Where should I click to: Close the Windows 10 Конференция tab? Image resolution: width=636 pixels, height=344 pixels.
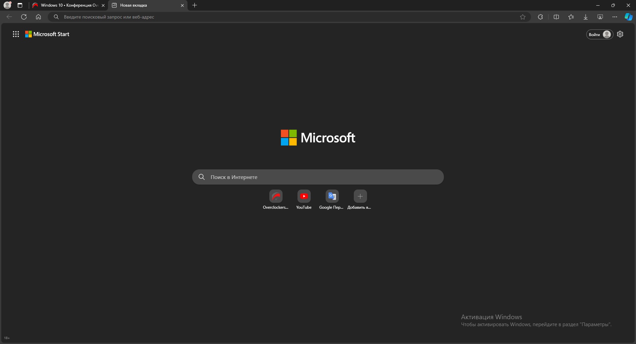[103, 5]
